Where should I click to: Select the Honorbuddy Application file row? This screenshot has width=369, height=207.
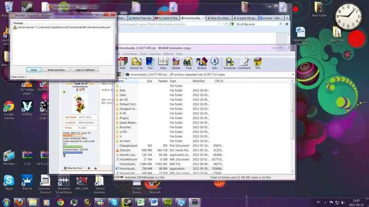coord(169,168)
